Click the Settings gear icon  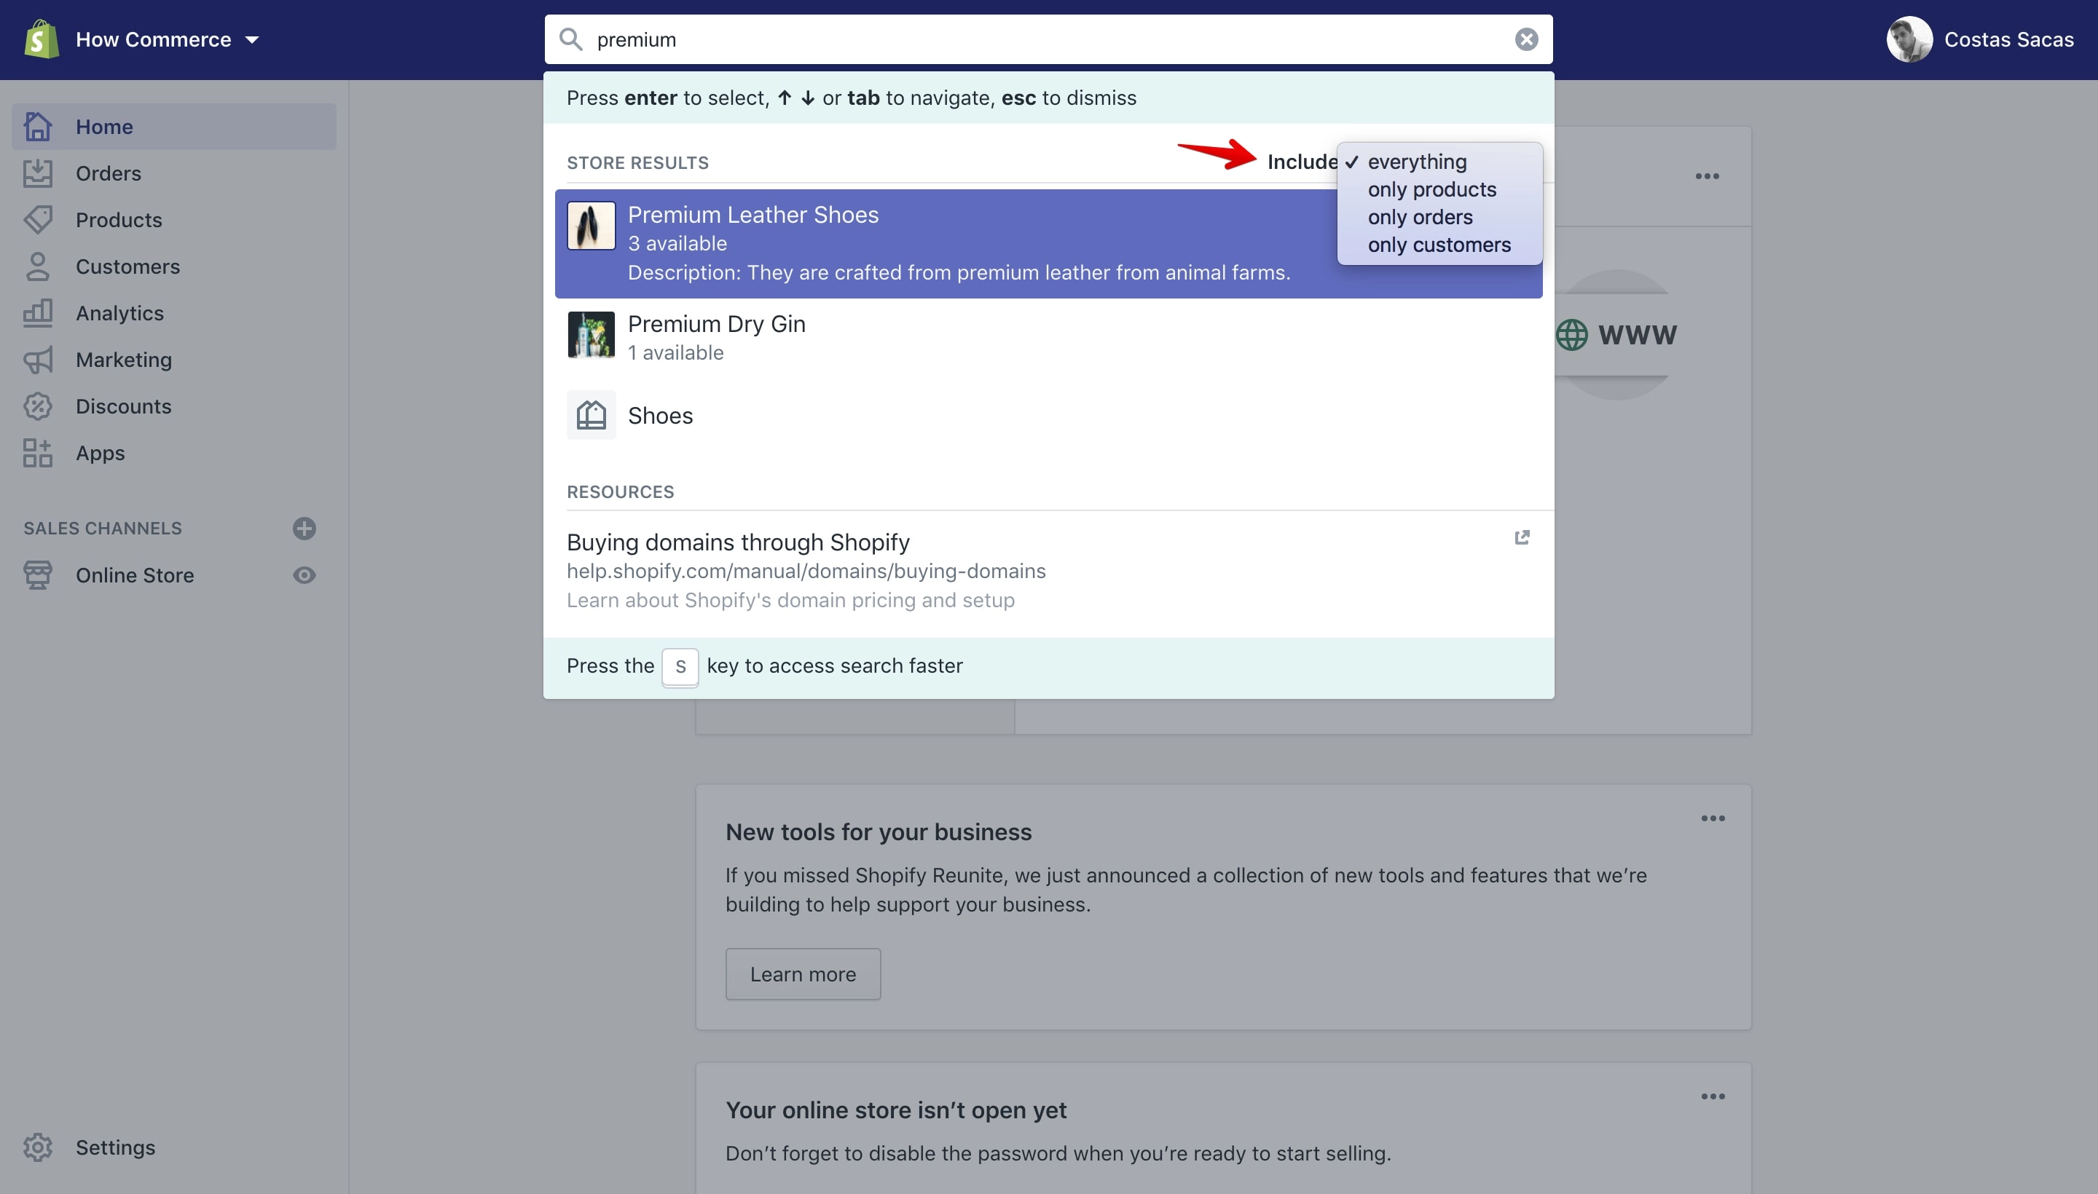pyautogui.click(x=38, y=1147)
